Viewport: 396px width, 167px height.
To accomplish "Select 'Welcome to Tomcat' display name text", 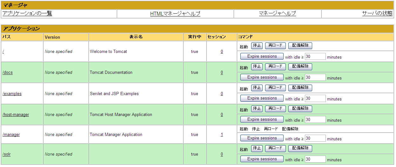I will click(x=108, y=51).
